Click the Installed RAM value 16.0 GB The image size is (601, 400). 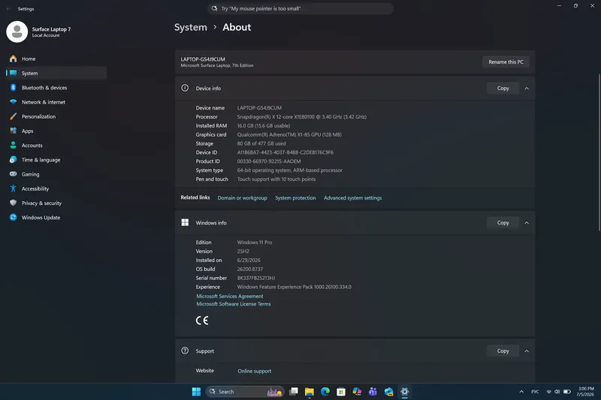coord(264,125)
